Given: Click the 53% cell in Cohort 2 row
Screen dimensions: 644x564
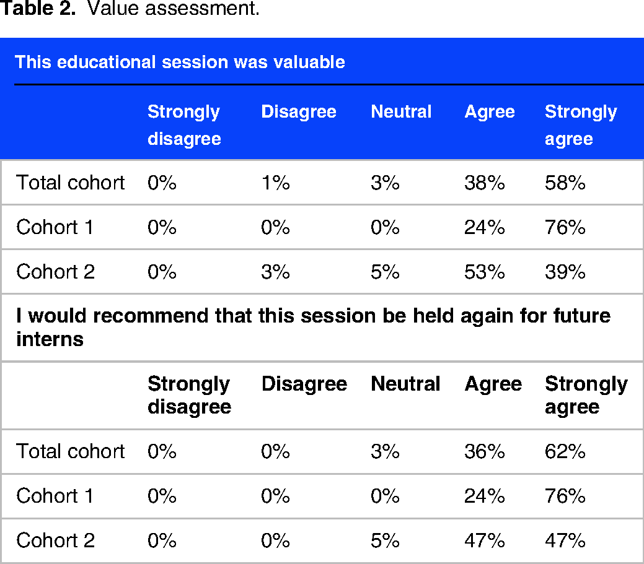Looking at the screenshot, I should tap(485, 272).
